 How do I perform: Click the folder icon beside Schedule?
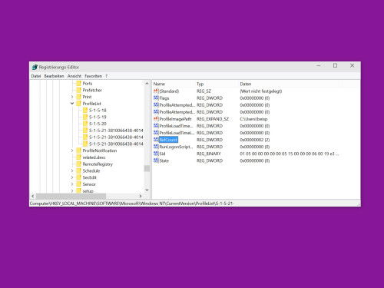click(78, 170)
